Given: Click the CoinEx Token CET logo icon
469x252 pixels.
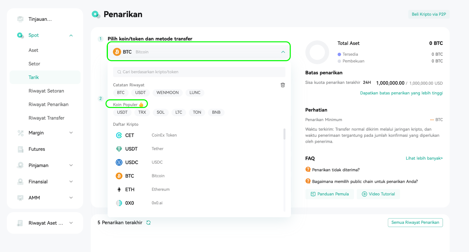Looking at the screenshot, I should (119, 135).
